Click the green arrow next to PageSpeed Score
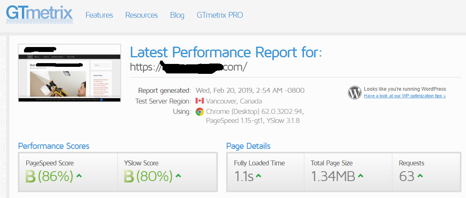 coord(79,176)
